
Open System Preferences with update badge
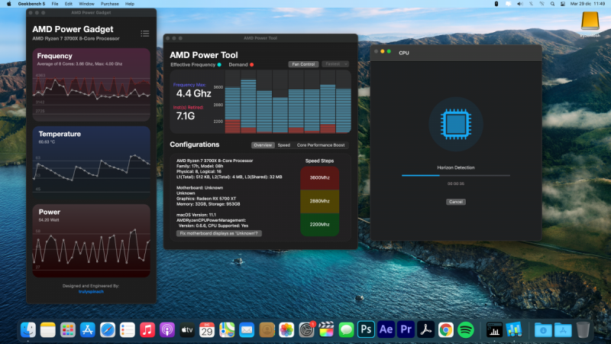coord(307,330)
